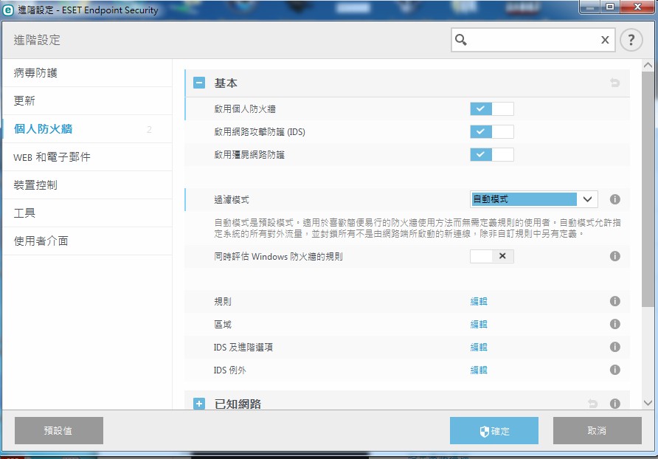
Task: Click the 自動模式 description paragraph
Action: coord(417,228)
